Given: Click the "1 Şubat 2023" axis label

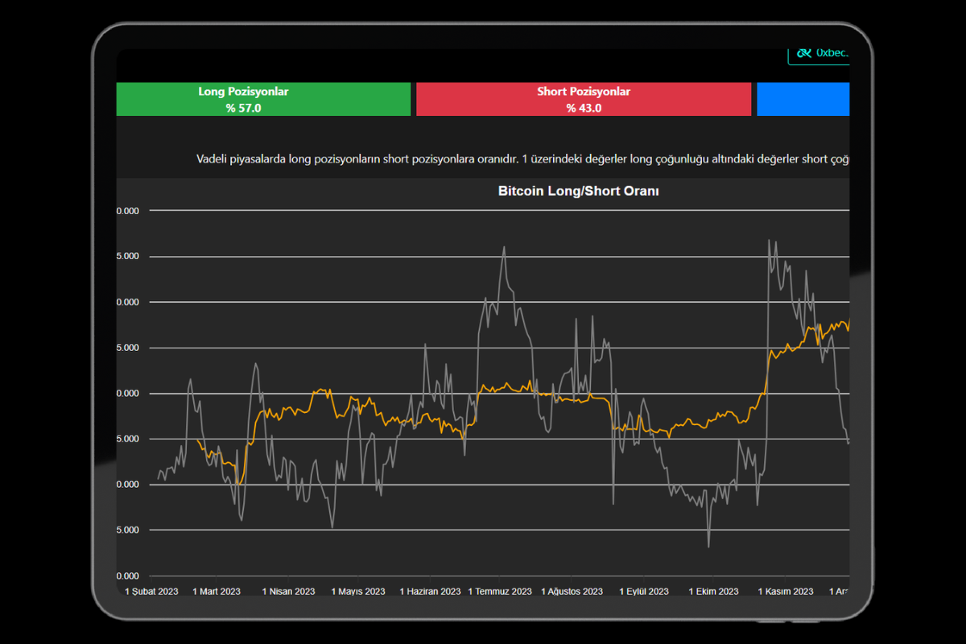Looking at the screenshot, I should tap(152, 591).
